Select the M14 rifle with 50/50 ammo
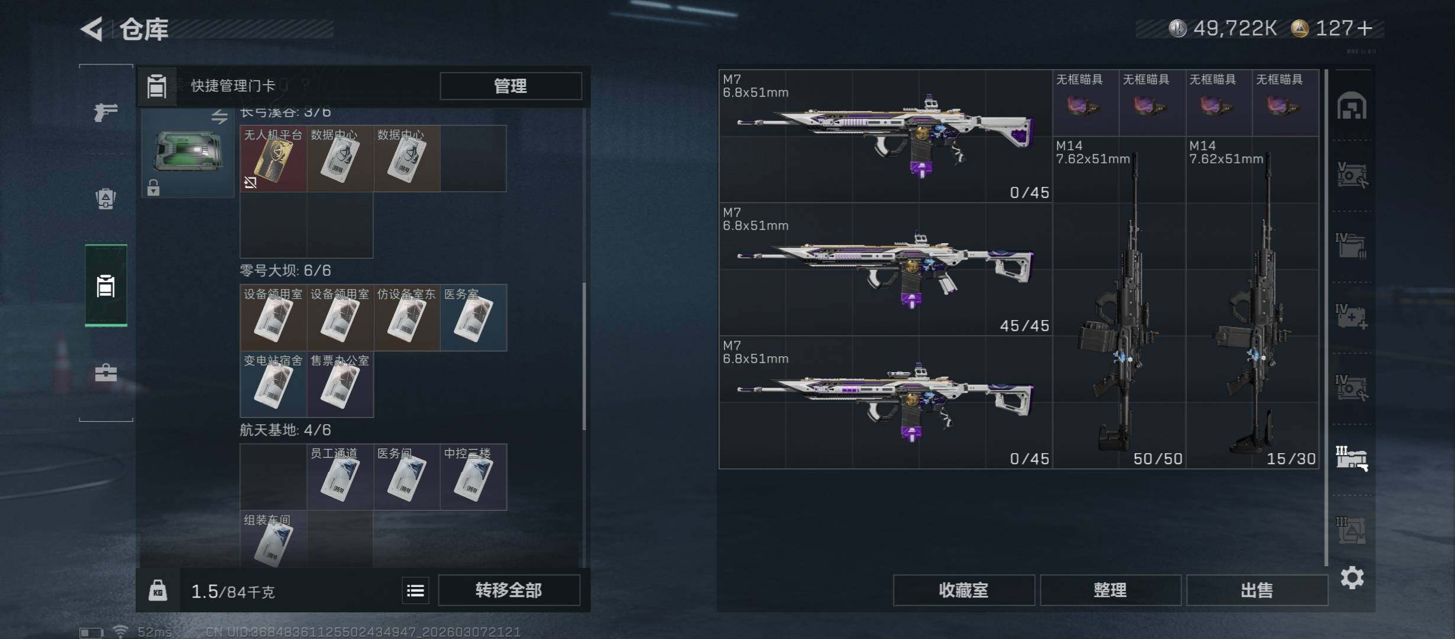The height and width of the screenshot is (639, 1455). (x=1119, y=303)
